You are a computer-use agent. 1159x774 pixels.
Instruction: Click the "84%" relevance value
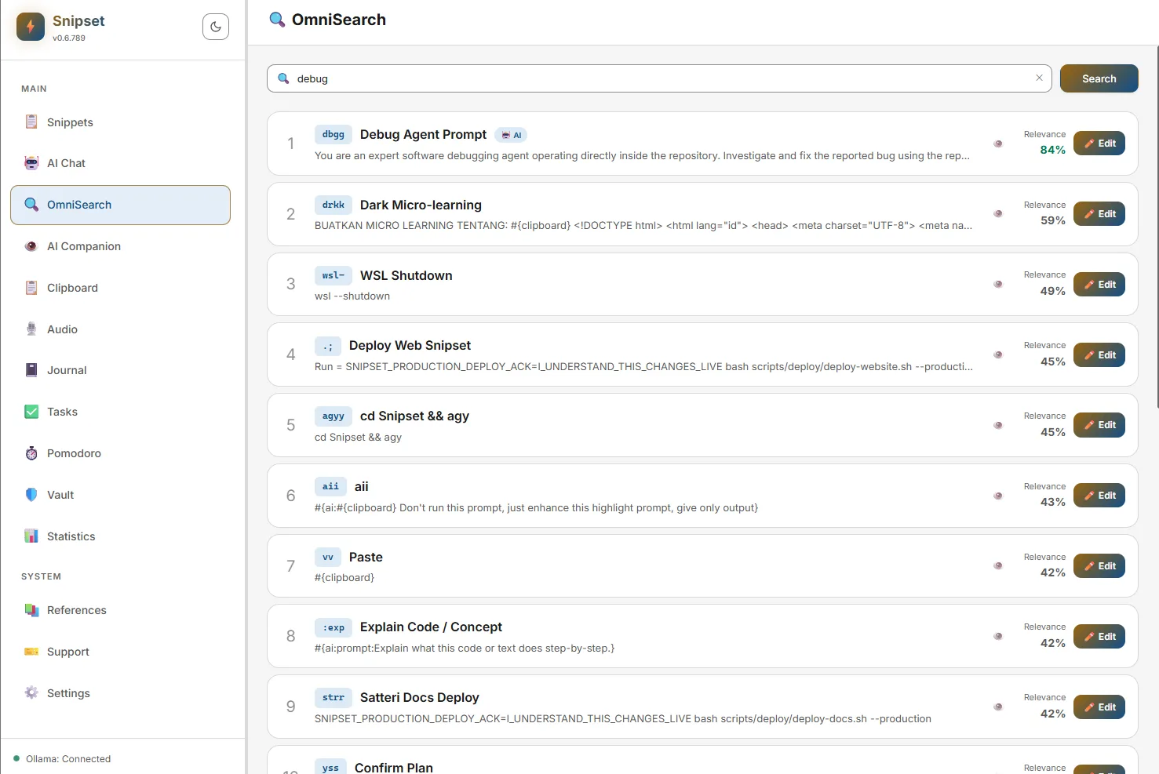1053,150
